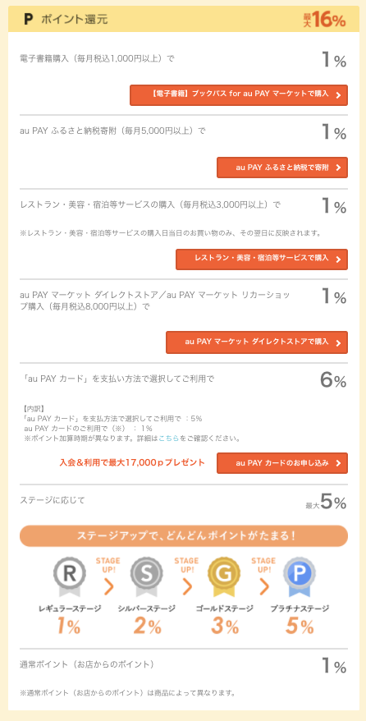Click レストラン・美容・宿泊等サービスで購入 button
366x721 pixels.
[262, 259]
